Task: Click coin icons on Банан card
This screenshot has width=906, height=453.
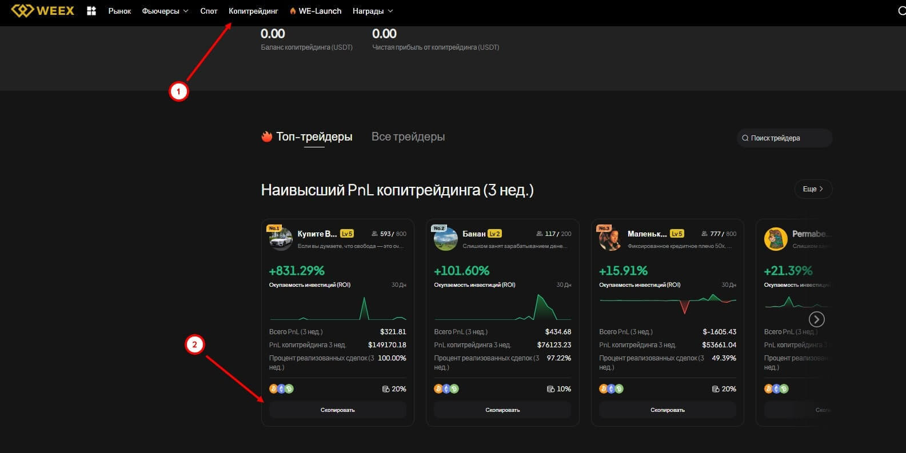Action: click(446, 389)
